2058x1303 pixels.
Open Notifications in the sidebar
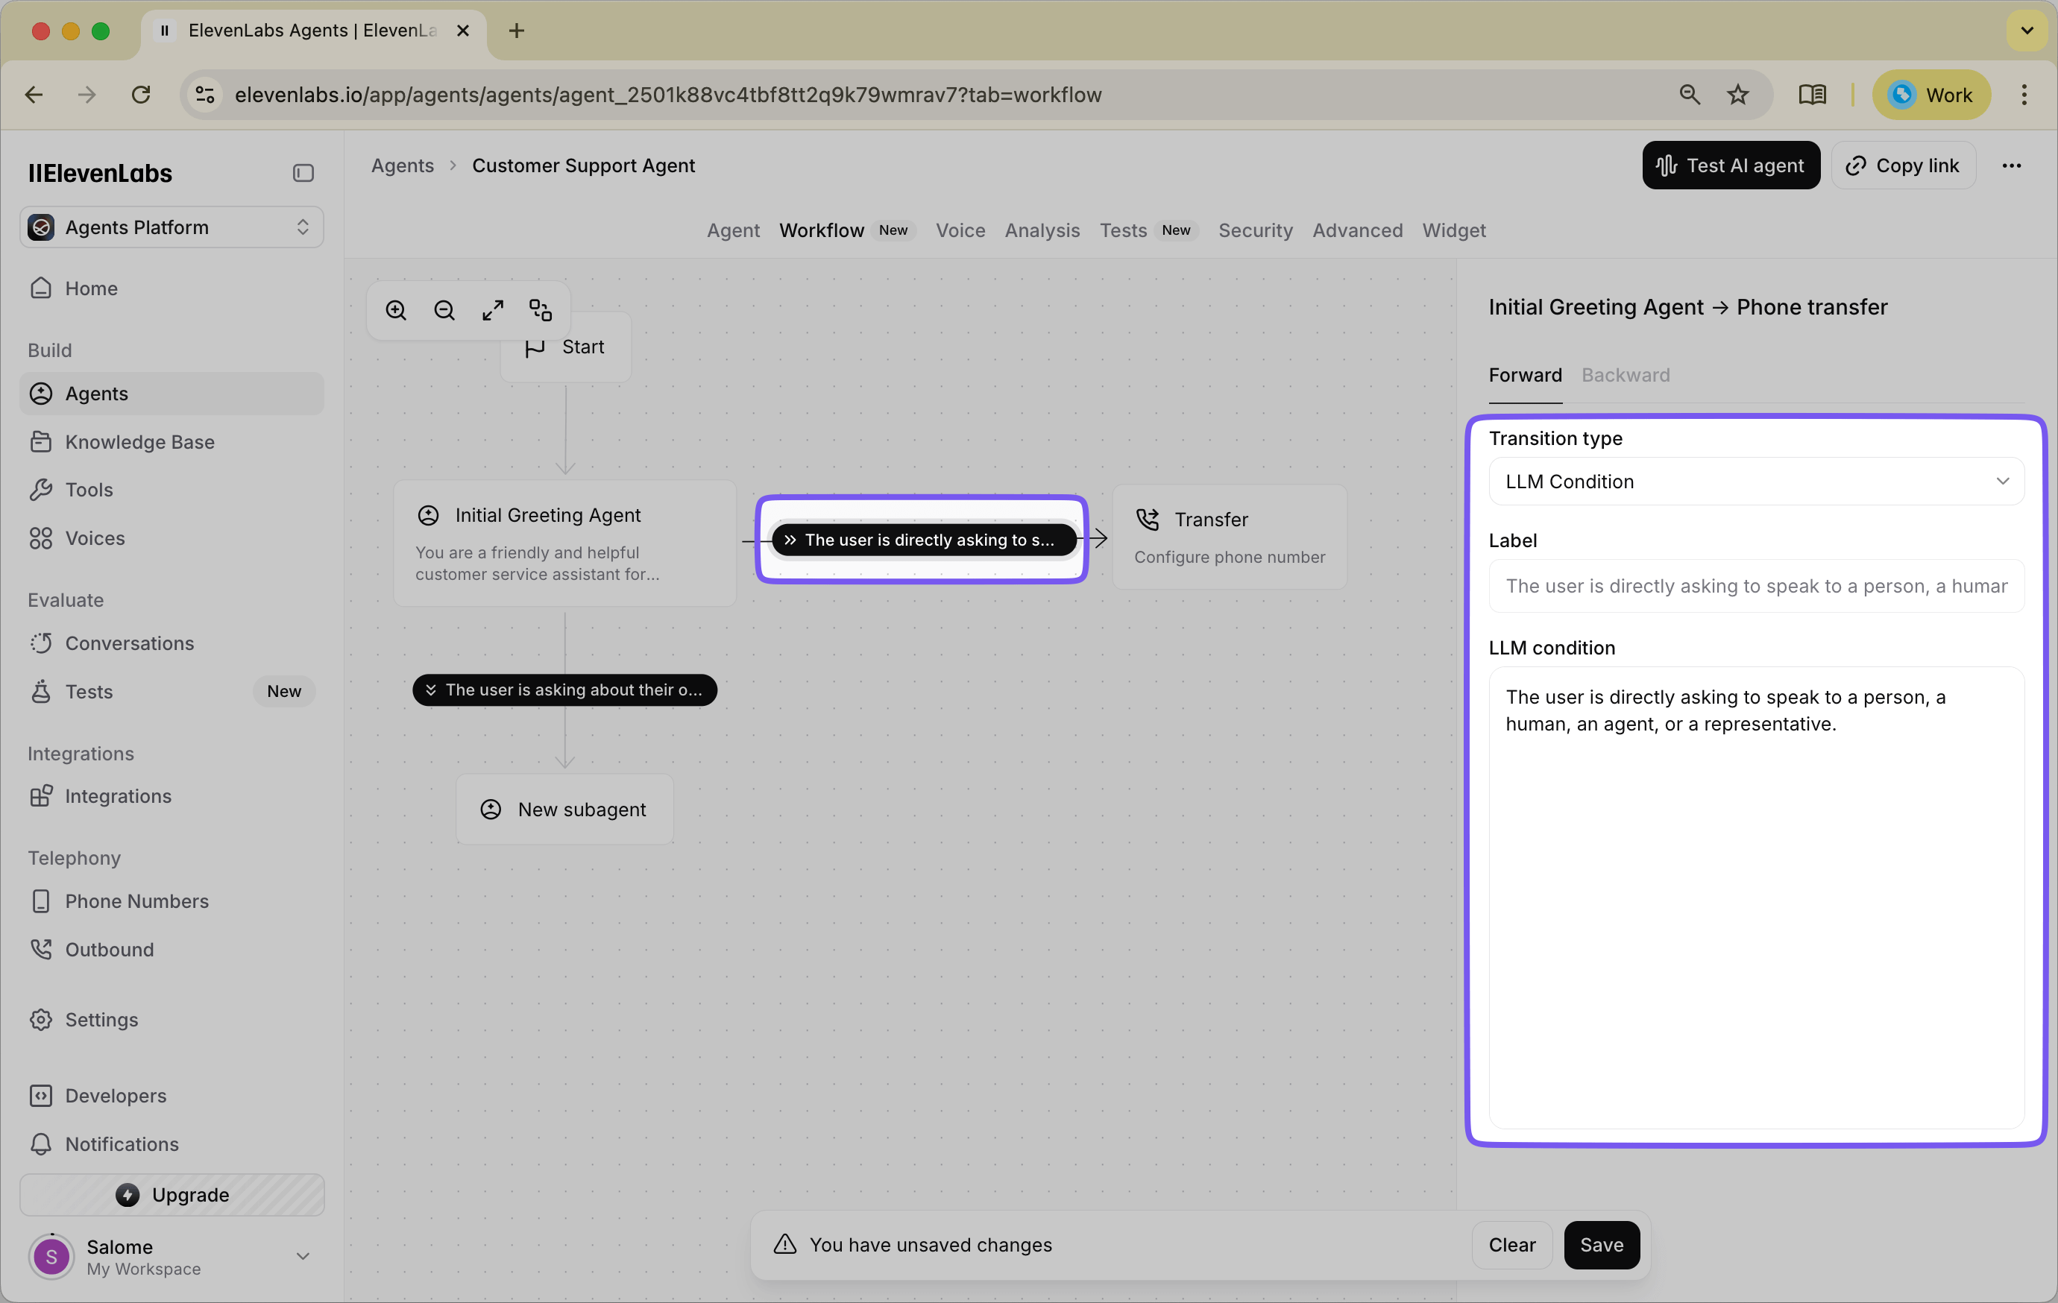122,1145
